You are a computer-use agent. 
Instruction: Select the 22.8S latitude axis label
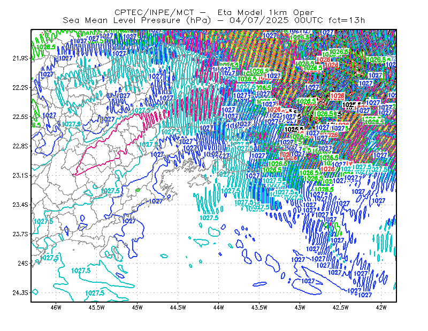tap(20, 146)
